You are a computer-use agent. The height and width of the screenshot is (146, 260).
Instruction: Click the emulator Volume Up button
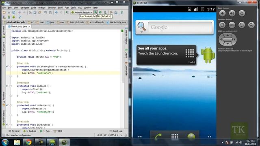232,13
